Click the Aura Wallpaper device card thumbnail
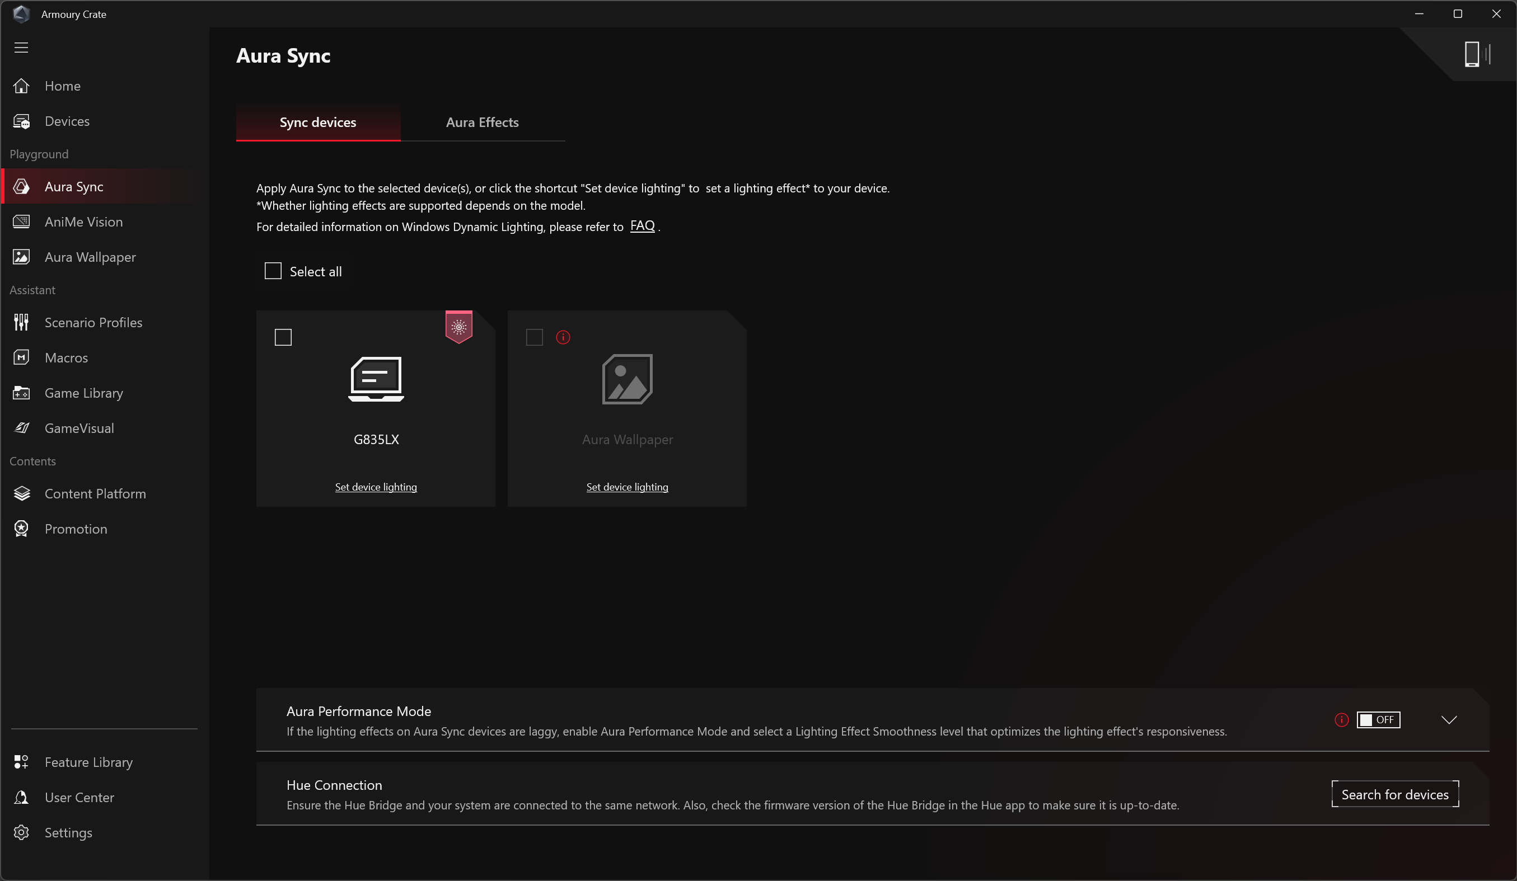The height and width of the screenshot is (881, 1517). (628, 379)
